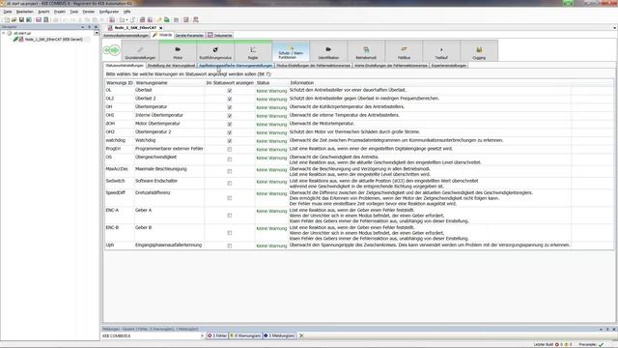Viewport: 618px width, 348px height.
Task: Open the Konfigurator menu
Action: point(109,12)
